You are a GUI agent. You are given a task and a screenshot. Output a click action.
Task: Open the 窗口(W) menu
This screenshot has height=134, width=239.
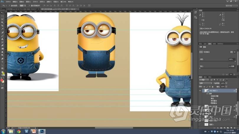pyautogui.click(x=63, y=2)
